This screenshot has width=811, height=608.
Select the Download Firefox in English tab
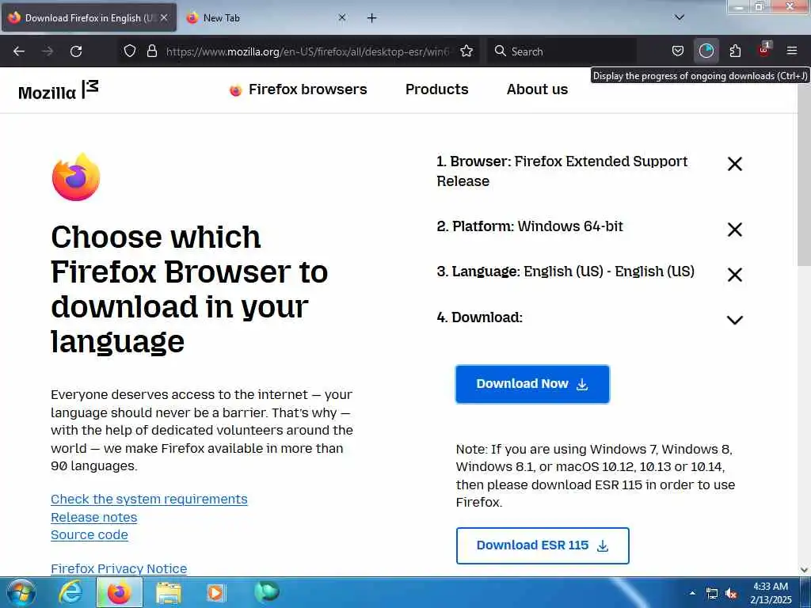(89, 17)
